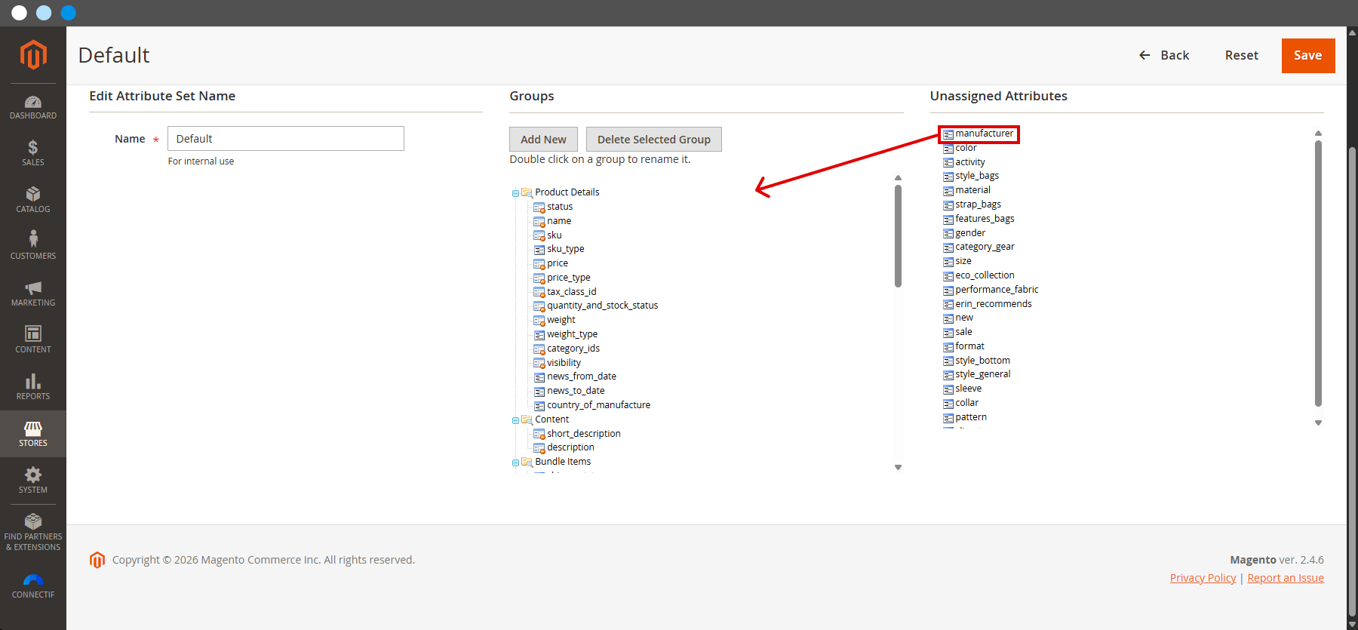Open the Sales sidebar menu

click(x=33, y=153)
